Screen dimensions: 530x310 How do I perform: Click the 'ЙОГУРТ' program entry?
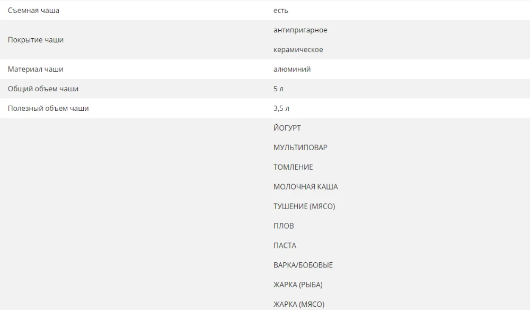(287, 128)
